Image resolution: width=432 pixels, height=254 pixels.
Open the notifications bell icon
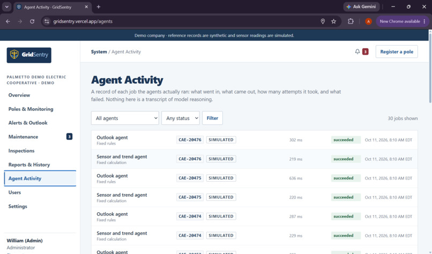[357, 51]
